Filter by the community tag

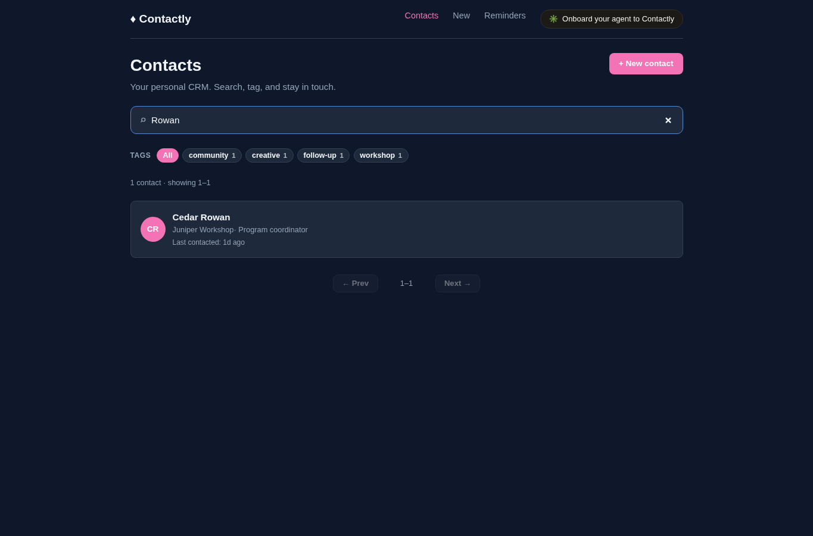tap(212, 155)
